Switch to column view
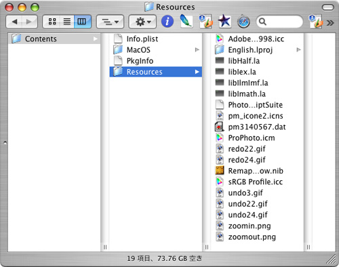 click(x=82, y=22)
